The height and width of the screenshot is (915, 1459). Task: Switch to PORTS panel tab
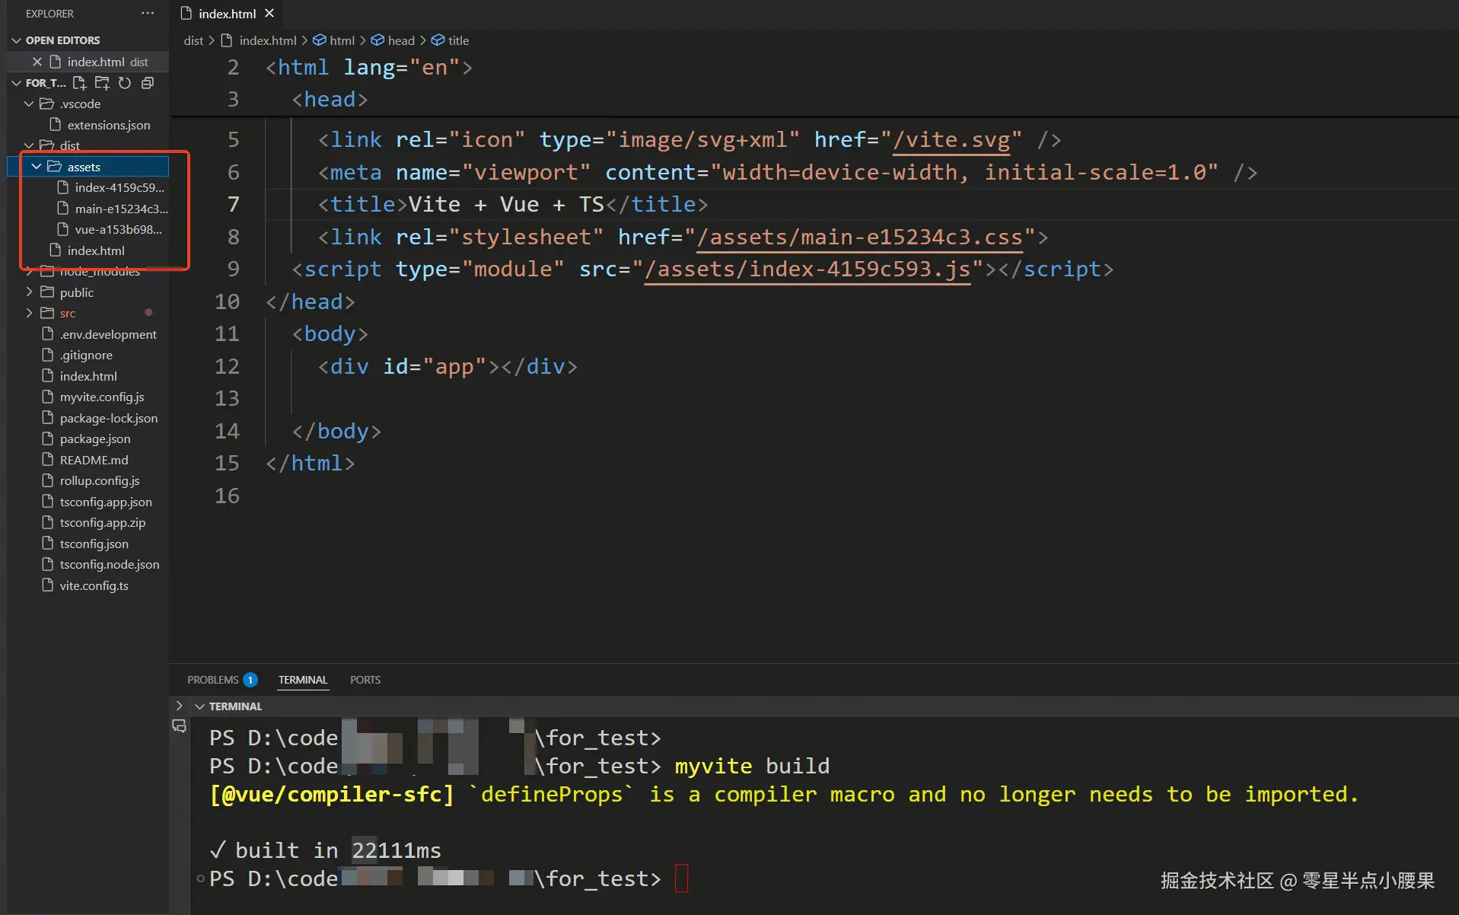click(365, 680)
